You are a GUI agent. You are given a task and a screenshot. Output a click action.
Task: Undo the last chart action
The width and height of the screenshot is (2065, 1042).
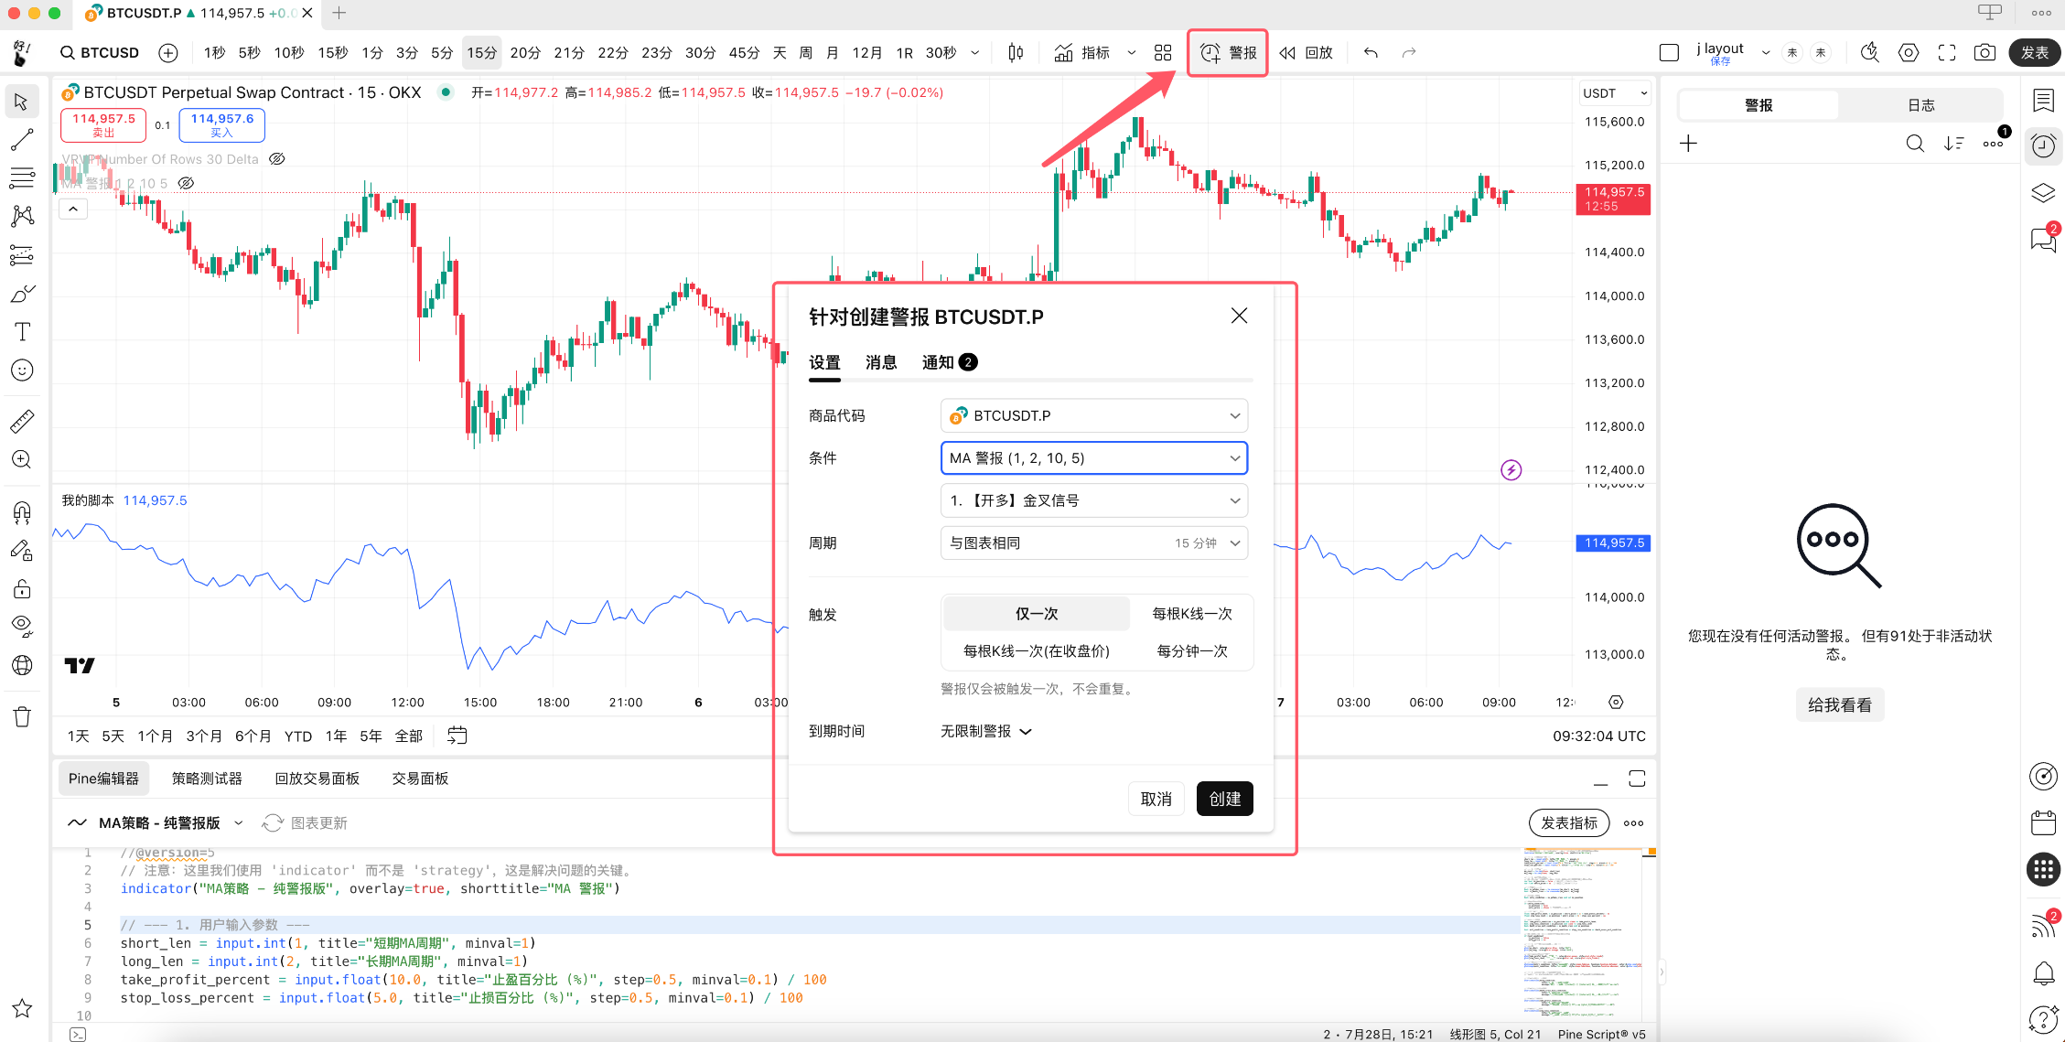pos(1371,53)
